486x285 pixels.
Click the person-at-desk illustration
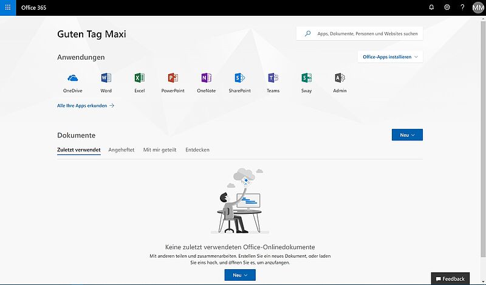coord(240,201)
